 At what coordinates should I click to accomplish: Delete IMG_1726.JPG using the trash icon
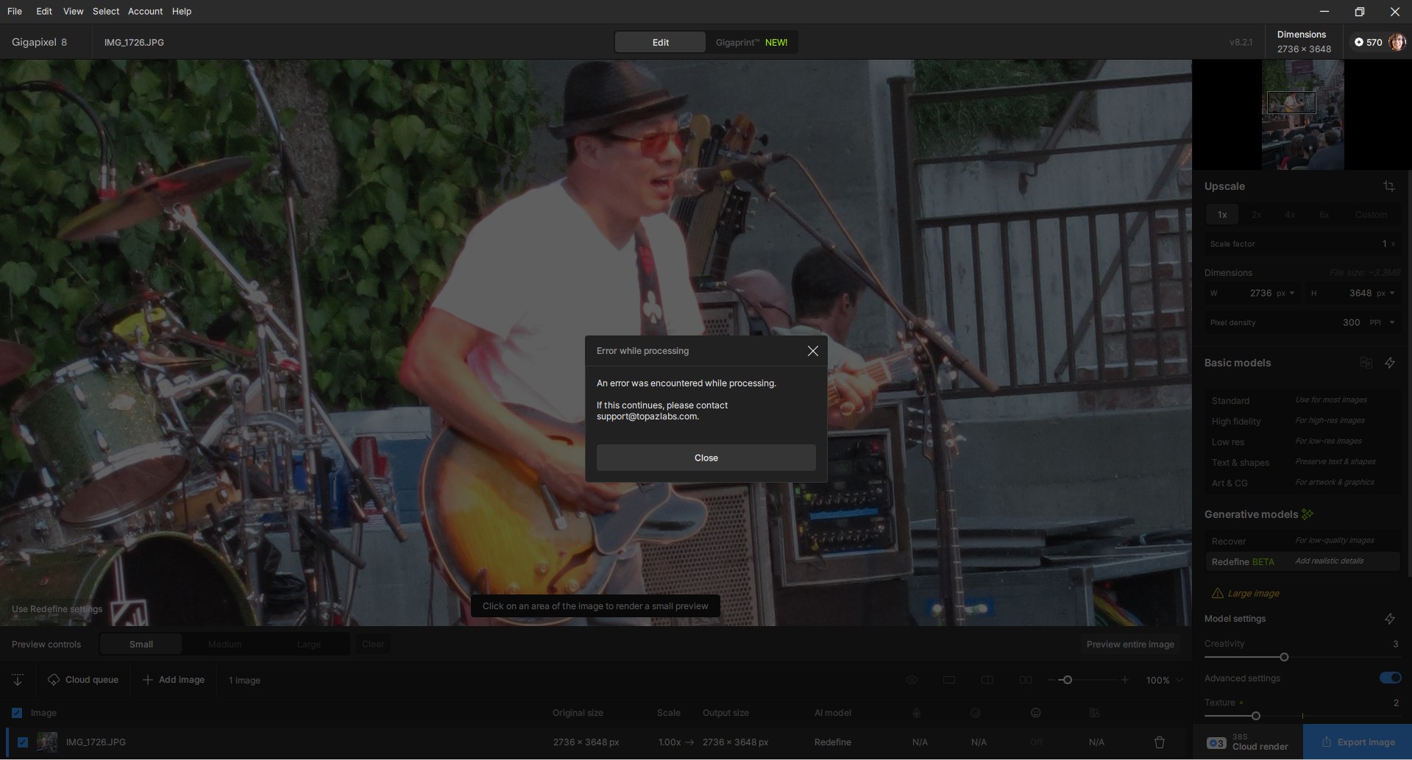1160,742
